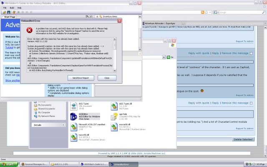Open the search engine dropdown in browser

pos(218,12)
